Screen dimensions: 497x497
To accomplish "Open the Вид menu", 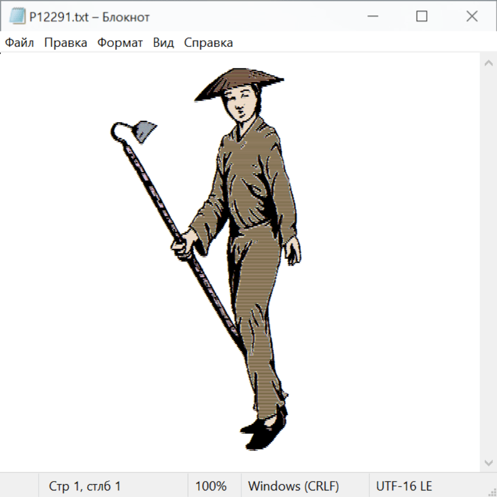I will click(163, 43).
